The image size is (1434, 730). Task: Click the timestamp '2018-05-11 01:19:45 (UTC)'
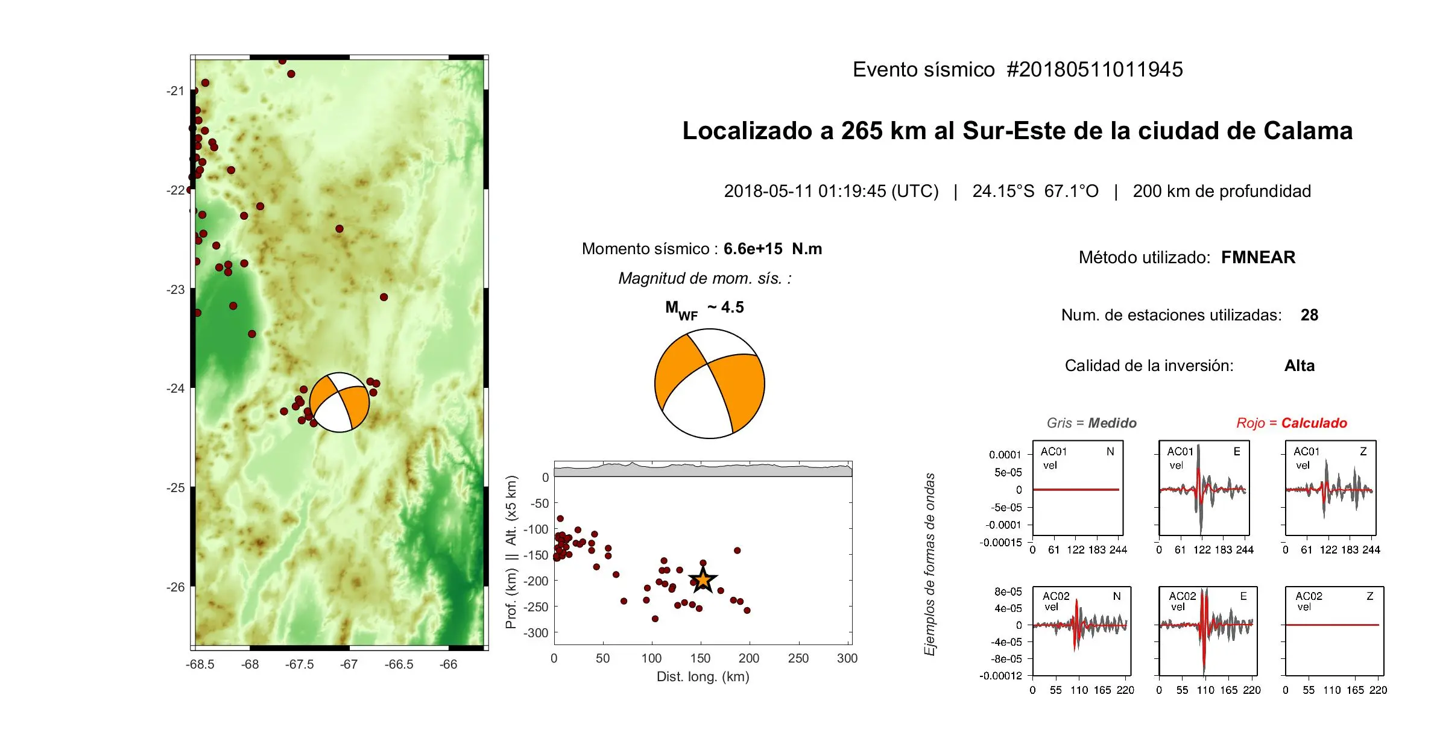tap(831, 191)
